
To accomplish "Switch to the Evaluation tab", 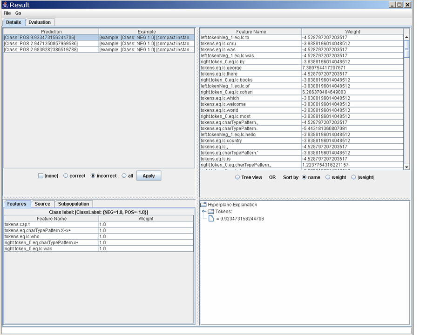I will (x=40, y=22).
